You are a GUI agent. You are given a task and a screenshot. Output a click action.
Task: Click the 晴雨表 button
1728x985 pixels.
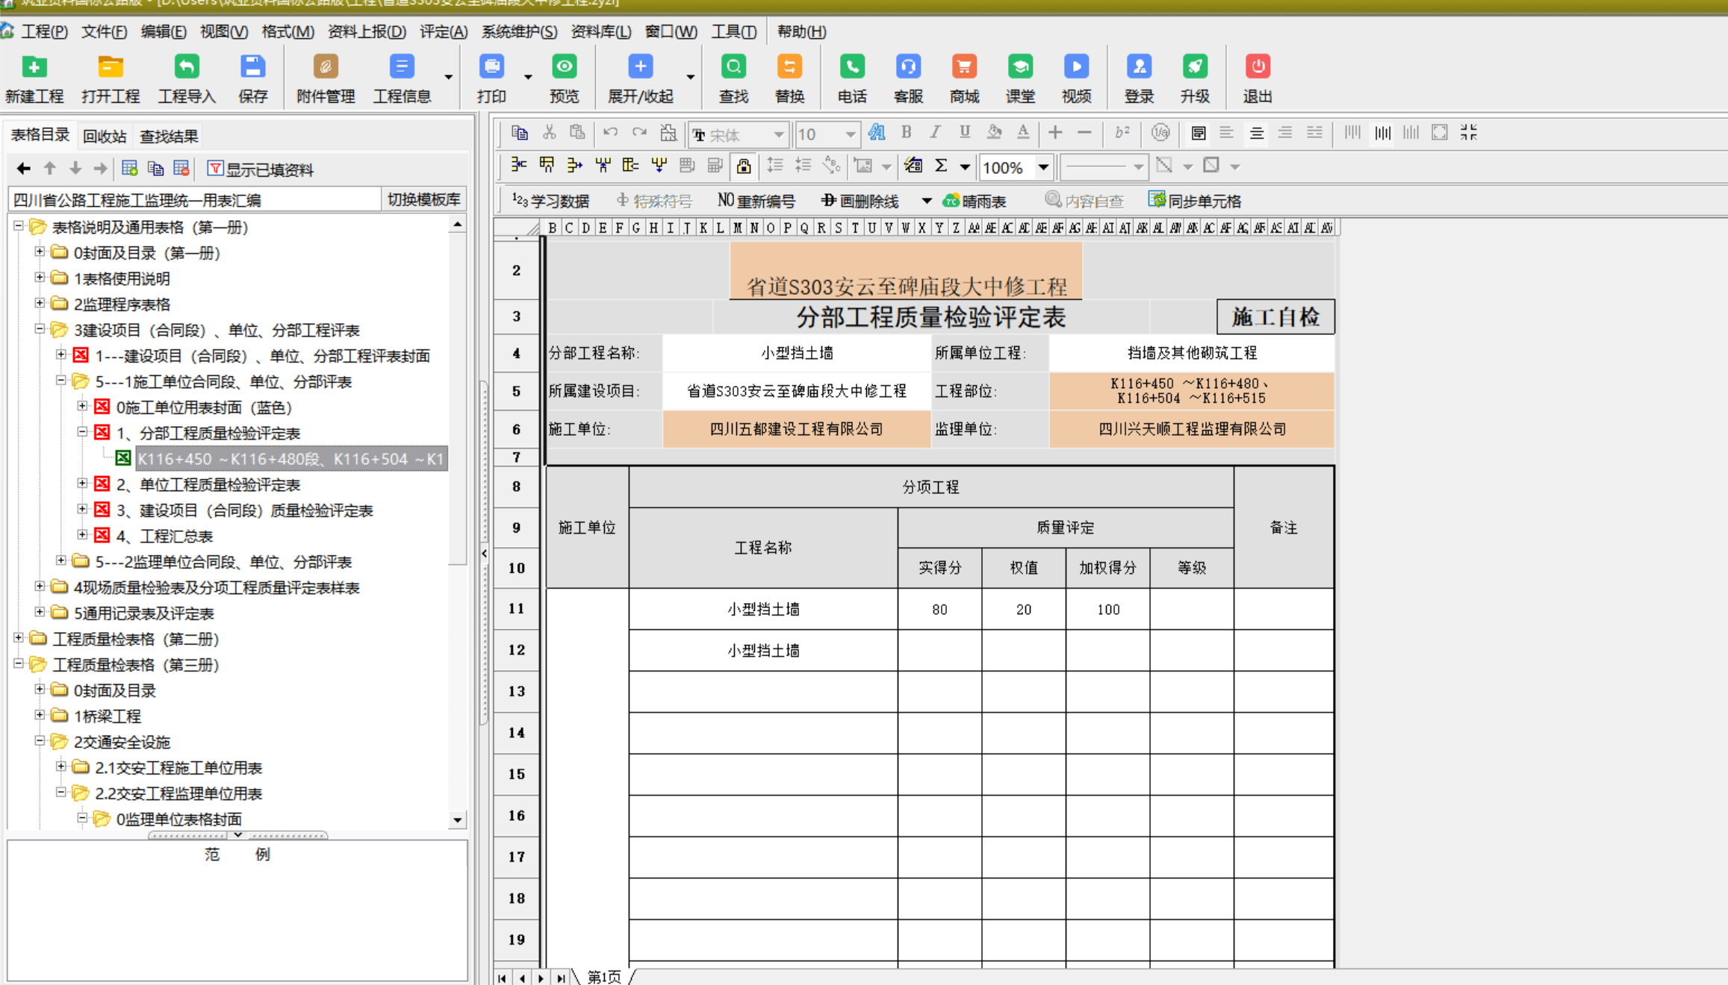(x=975, y=201)
